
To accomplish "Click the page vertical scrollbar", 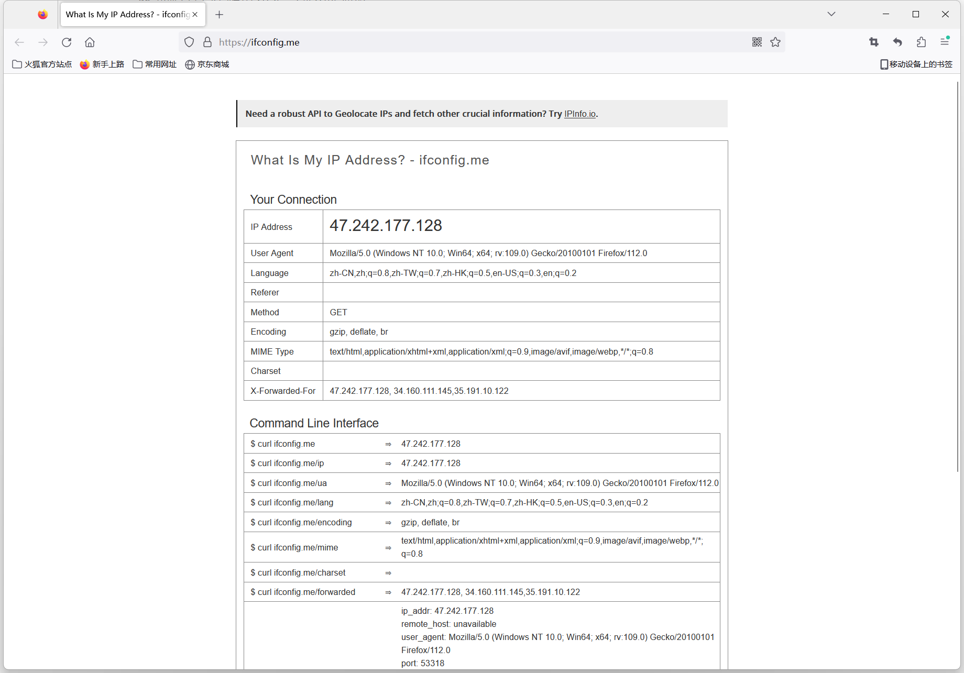I will [x=958, y=277].
